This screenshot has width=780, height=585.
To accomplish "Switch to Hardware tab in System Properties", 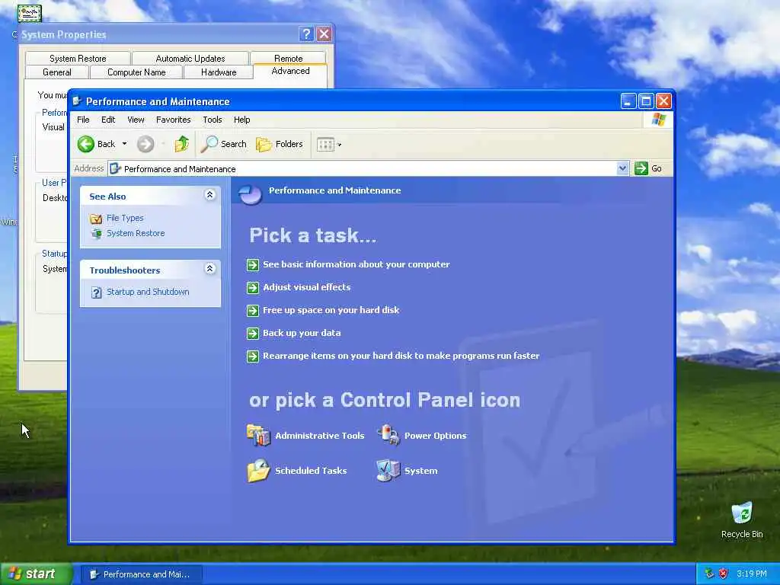I will point(219,72).
